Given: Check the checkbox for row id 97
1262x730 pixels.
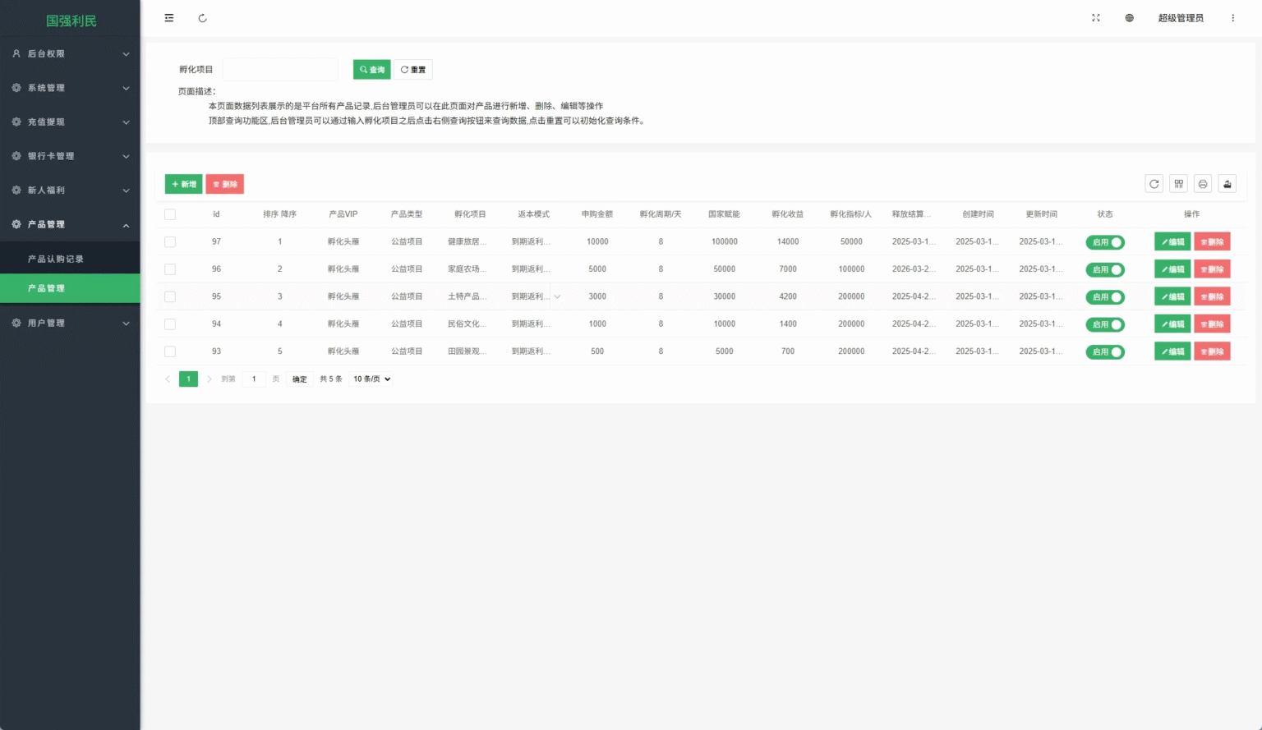Looking at the screenshot, I should point(170,242).
